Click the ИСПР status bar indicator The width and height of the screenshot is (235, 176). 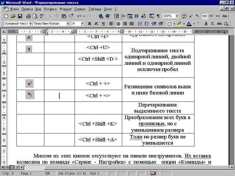(122, 173)
